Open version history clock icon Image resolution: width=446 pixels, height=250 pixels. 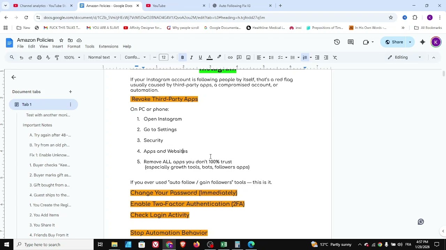coord(337,42)
